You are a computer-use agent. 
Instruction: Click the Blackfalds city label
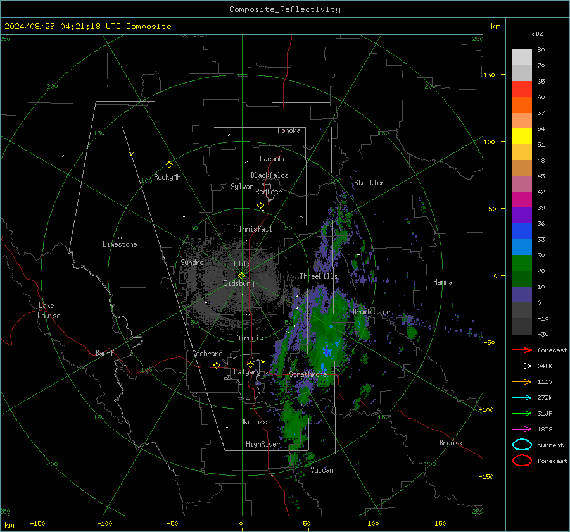coord(269,175)
